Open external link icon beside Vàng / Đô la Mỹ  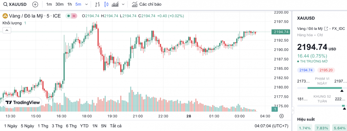point(326,29)
